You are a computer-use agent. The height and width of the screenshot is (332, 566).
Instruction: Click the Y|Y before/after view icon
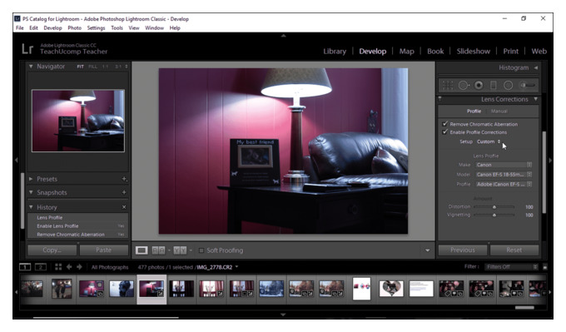pyautogui.click(x=180, y=250)
